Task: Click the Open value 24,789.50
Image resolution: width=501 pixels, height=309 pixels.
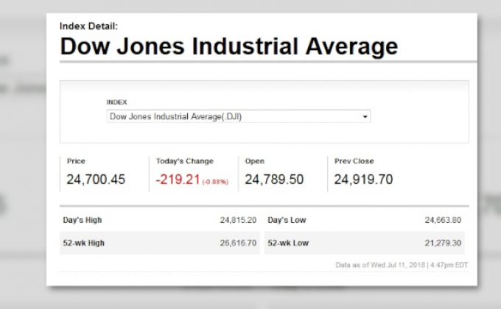Action: point(274,180)
